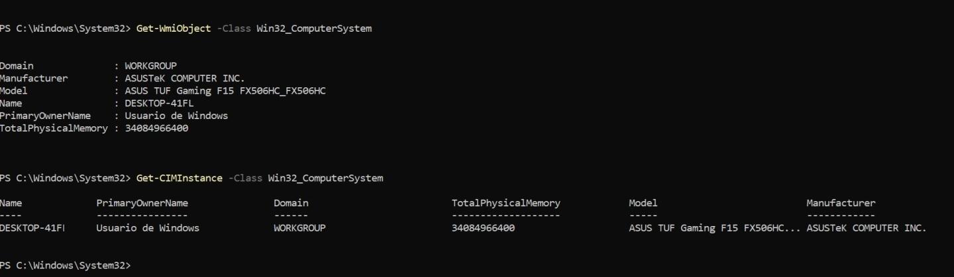Click the Name table column header
The image size is (954, 277).
[x=11, y=203]
